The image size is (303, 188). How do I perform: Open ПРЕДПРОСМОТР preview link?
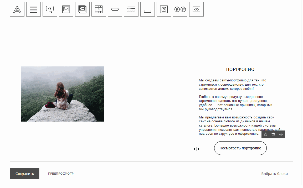[x=61, y=174]
